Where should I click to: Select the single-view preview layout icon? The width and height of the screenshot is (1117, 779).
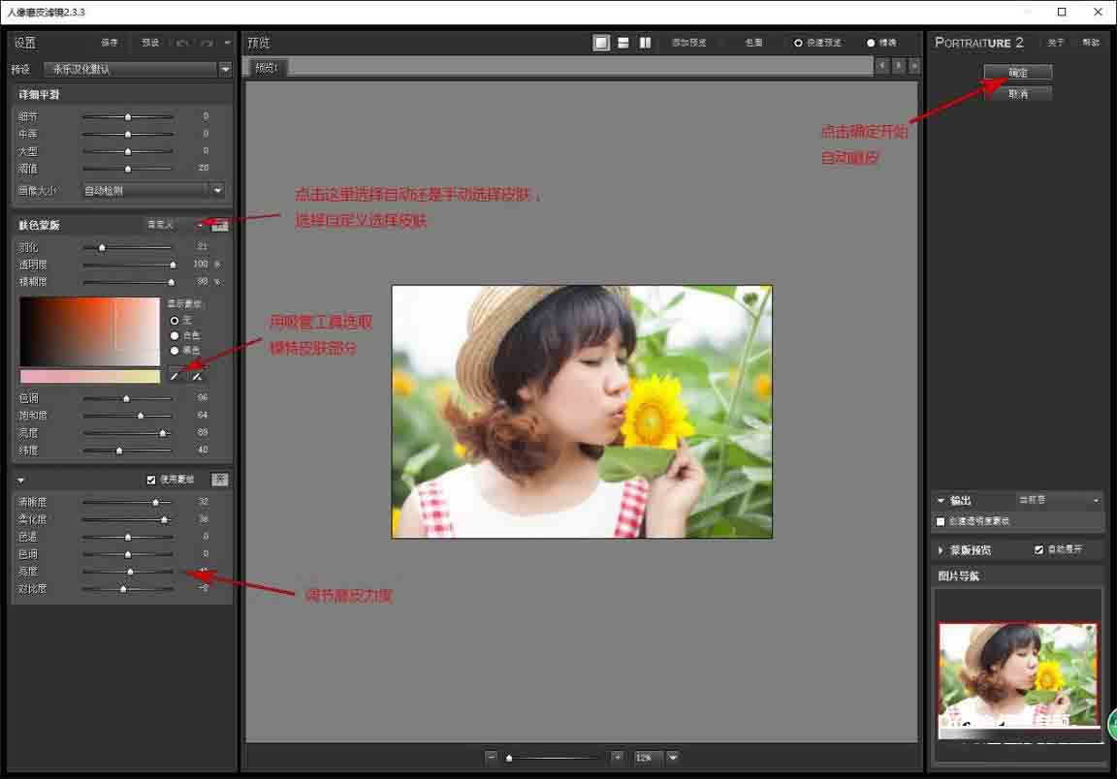click(601, 43)
